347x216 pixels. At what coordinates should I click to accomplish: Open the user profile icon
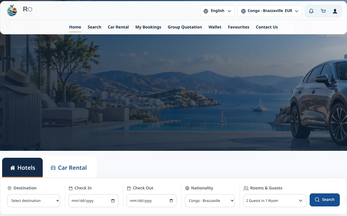[335, 11]
